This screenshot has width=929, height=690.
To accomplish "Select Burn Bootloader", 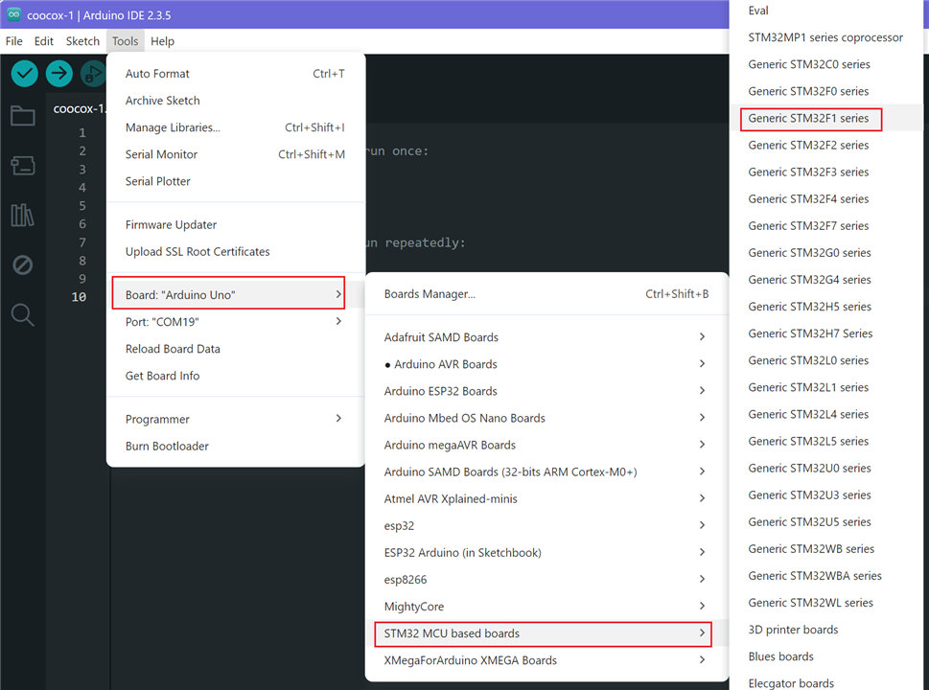I will (x=235, y=446).
